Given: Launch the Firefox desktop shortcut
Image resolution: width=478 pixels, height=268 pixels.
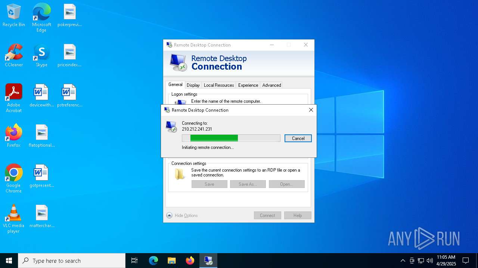Looking at the screenshot, I should (14, 136).
